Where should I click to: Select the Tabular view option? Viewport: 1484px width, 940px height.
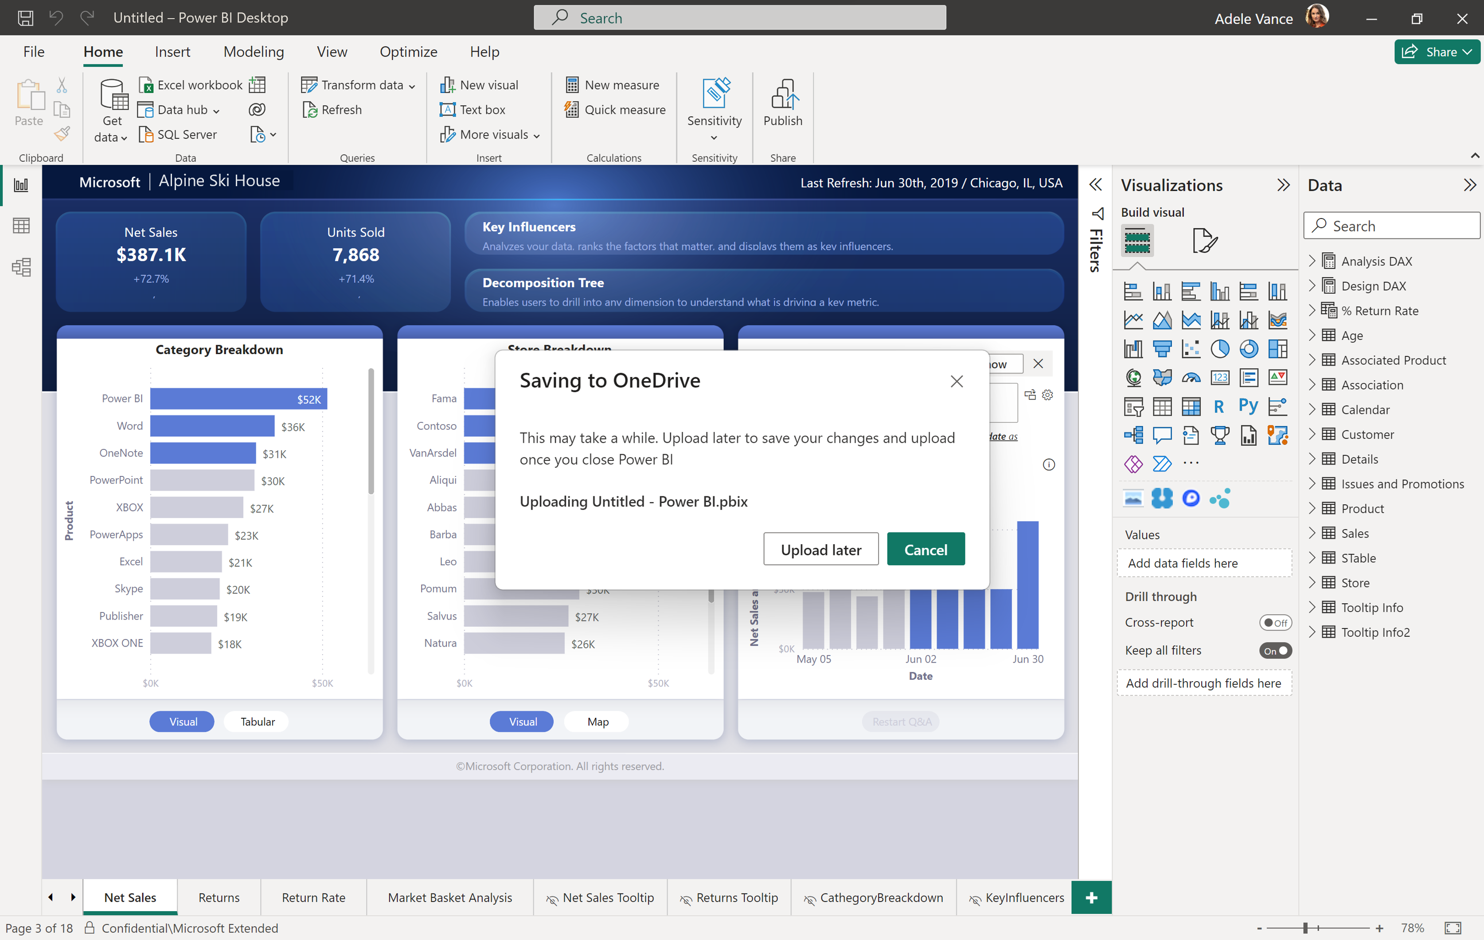(257, 721)
